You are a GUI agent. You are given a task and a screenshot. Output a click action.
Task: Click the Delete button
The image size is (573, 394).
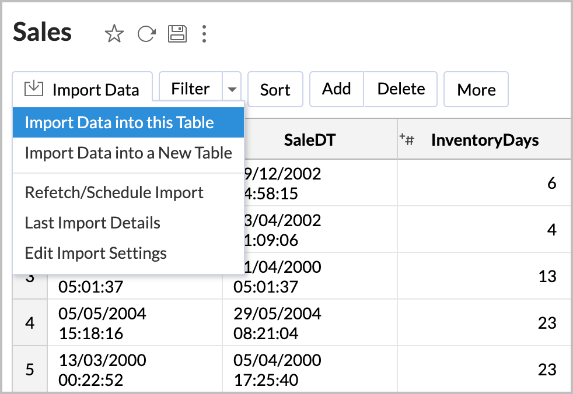[400, 89]
